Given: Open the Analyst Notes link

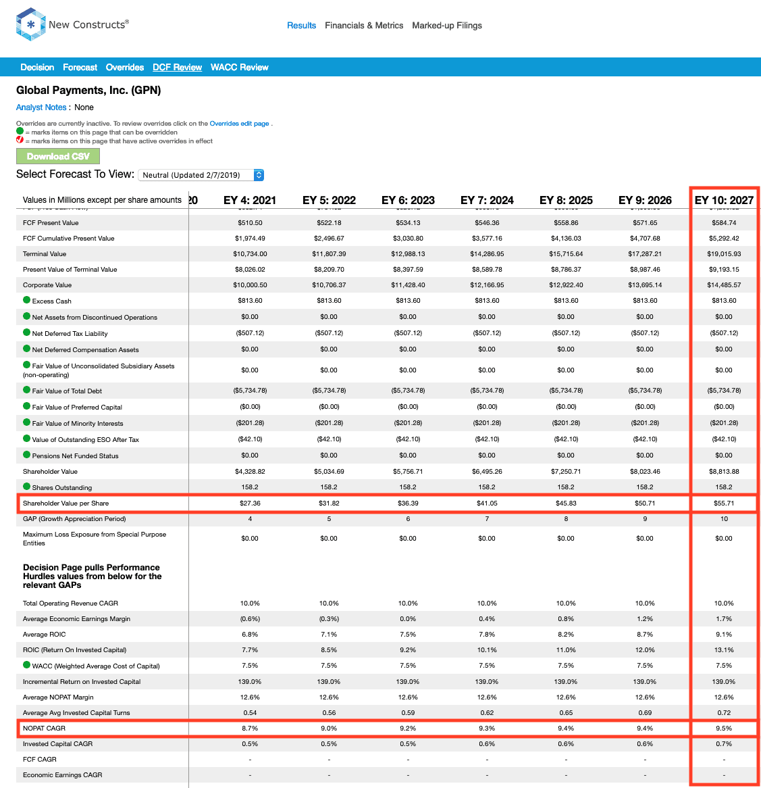Looking at the screenshot, I should click(x=41, y=107).
